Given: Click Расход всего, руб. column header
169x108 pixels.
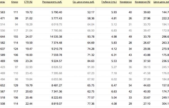Looking at the screenshot, I should coord(52,2).
